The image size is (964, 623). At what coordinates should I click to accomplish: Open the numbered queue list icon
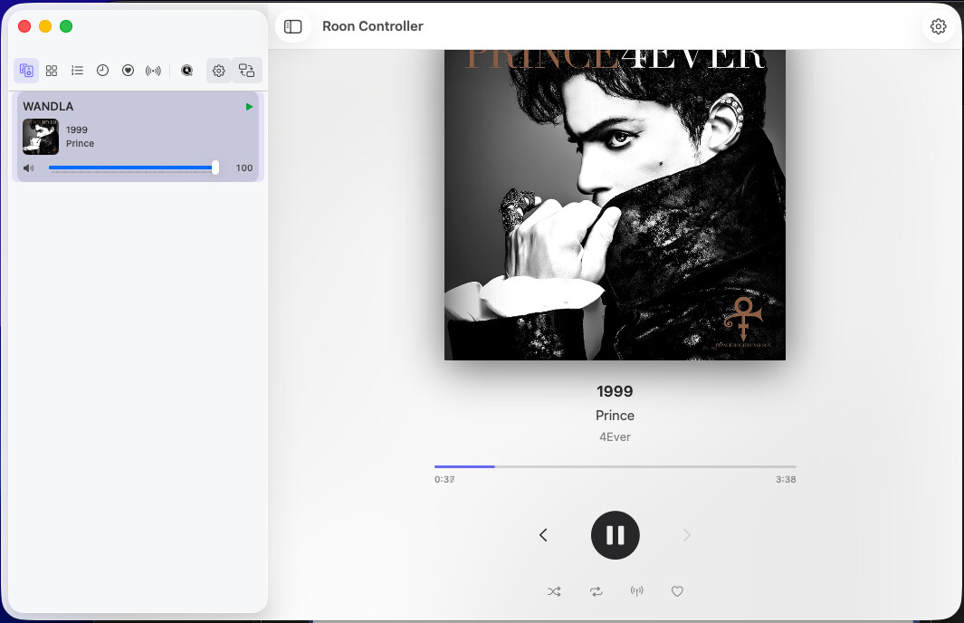77,71
